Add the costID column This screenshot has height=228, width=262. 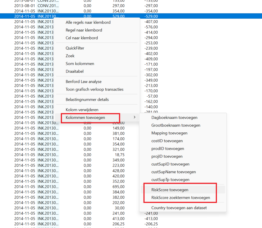pyautogui.click(x=167, y=141)
